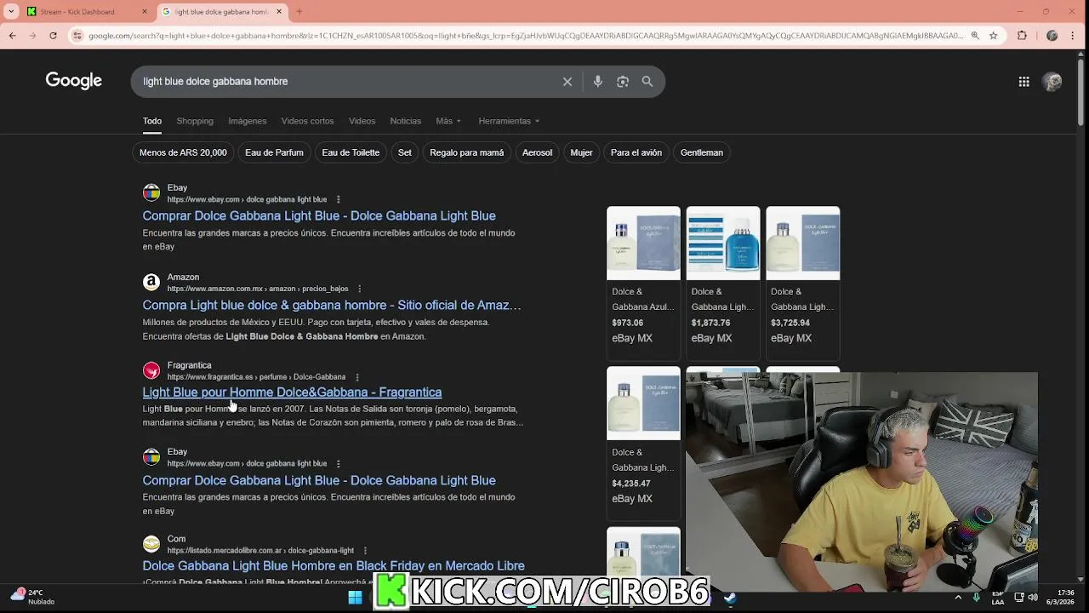Open product thumbnail priced $973.06
The image size is (1089, 613).
click(x=643, y=243)
